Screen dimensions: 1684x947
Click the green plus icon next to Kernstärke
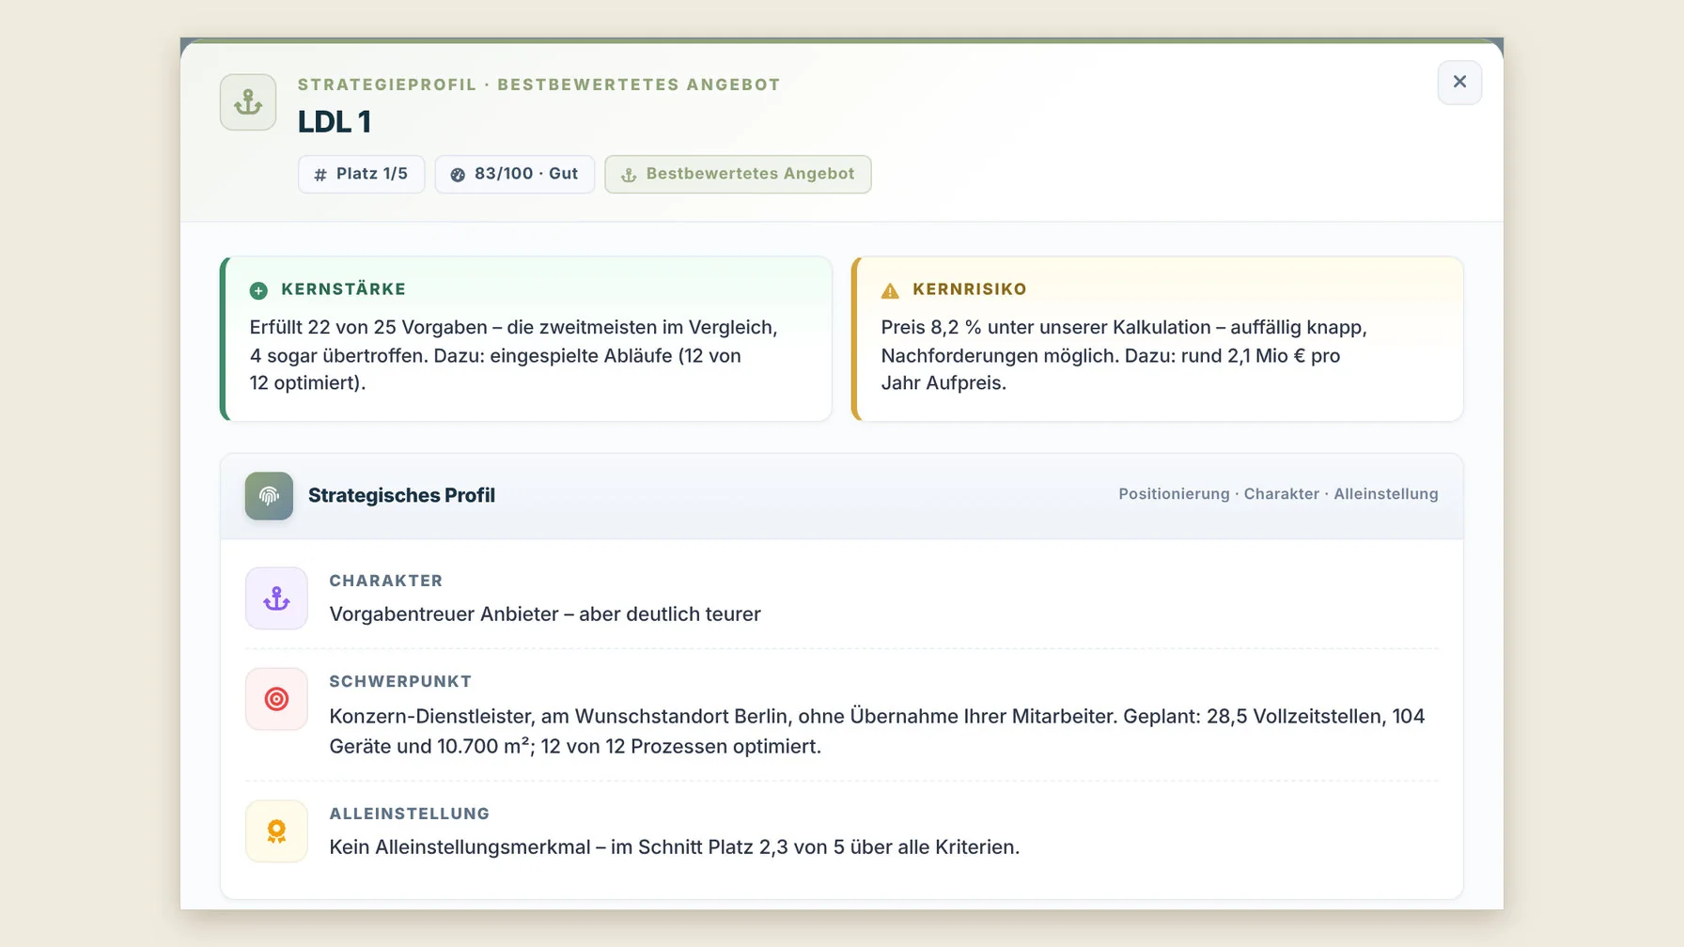tap(258, 290)
